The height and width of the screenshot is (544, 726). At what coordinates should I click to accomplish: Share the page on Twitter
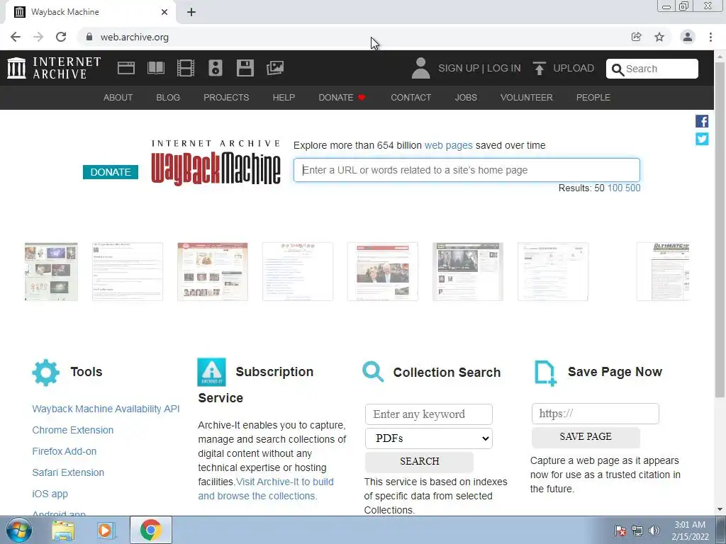point(702,139)
